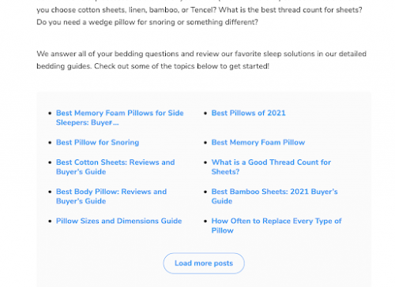
Task: Open Best Memory Foam Pillows for Side Sleepers link
Action: click(x=119, y=117)
